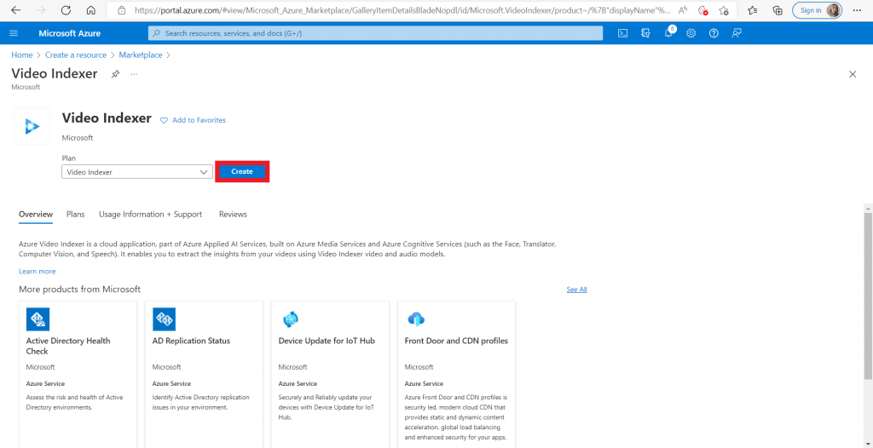Open the Directories and subscriptions filter
The height and width of the screenshot is (448, 873).
click(x=646, y=33)
